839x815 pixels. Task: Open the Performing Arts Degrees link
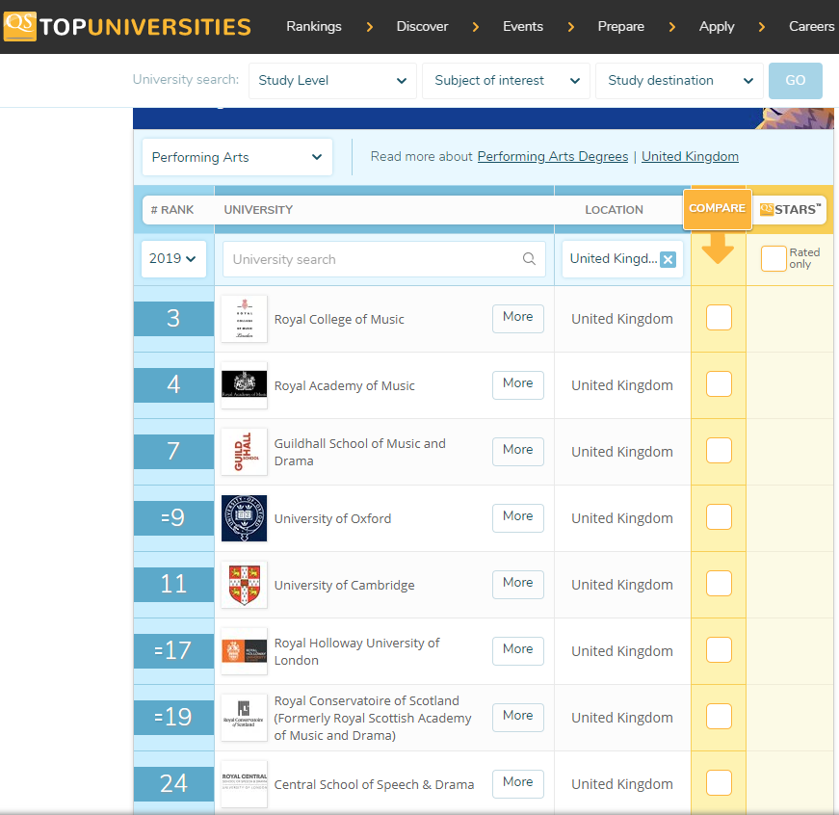coord(552,156)
